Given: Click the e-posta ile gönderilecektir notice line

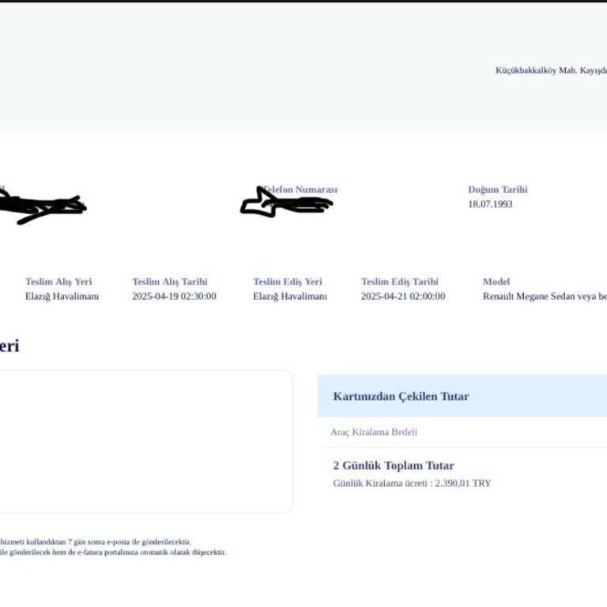Looking at the screenshot, I should 96,541.
